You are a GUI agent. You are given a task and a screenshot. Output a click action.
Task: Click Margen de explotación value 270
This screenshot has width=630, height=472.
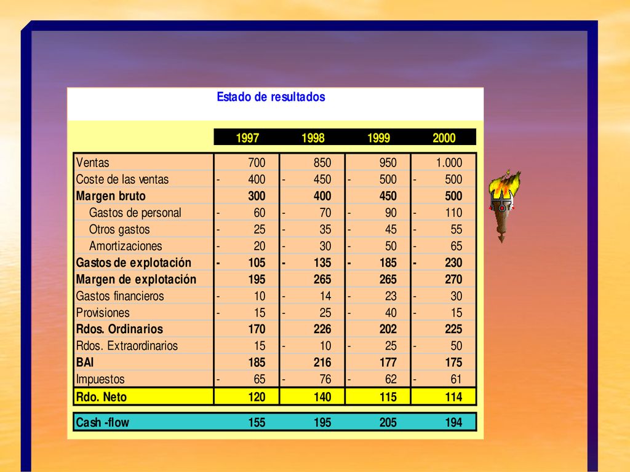click(453, 280)
